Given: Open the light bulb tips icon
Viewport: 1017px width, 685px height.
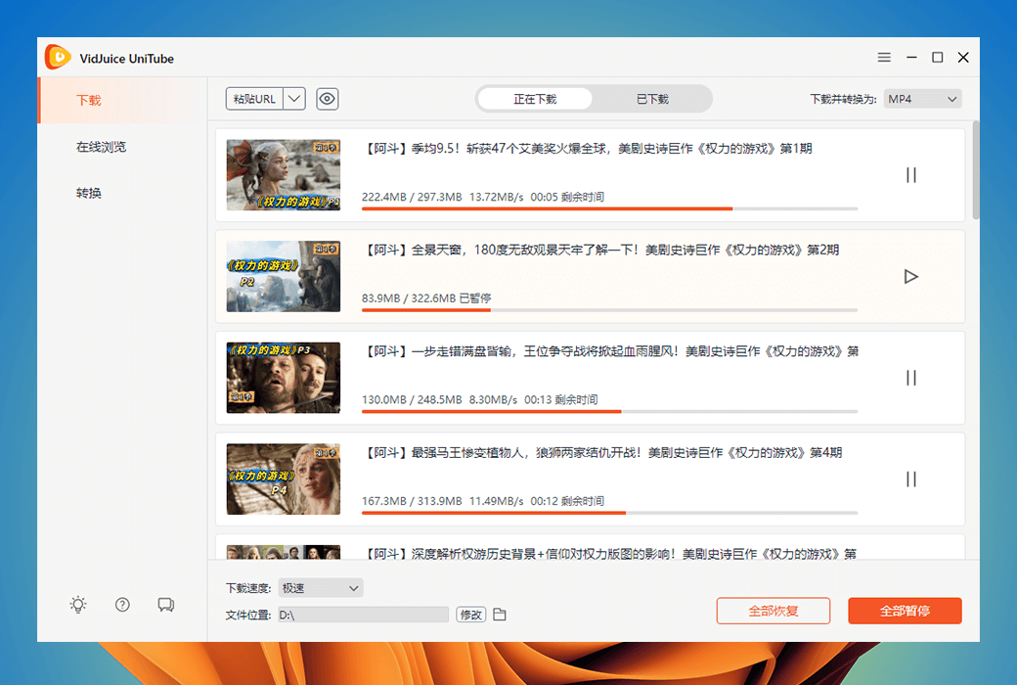Looking at the screenshot, I should coord(78,605).
